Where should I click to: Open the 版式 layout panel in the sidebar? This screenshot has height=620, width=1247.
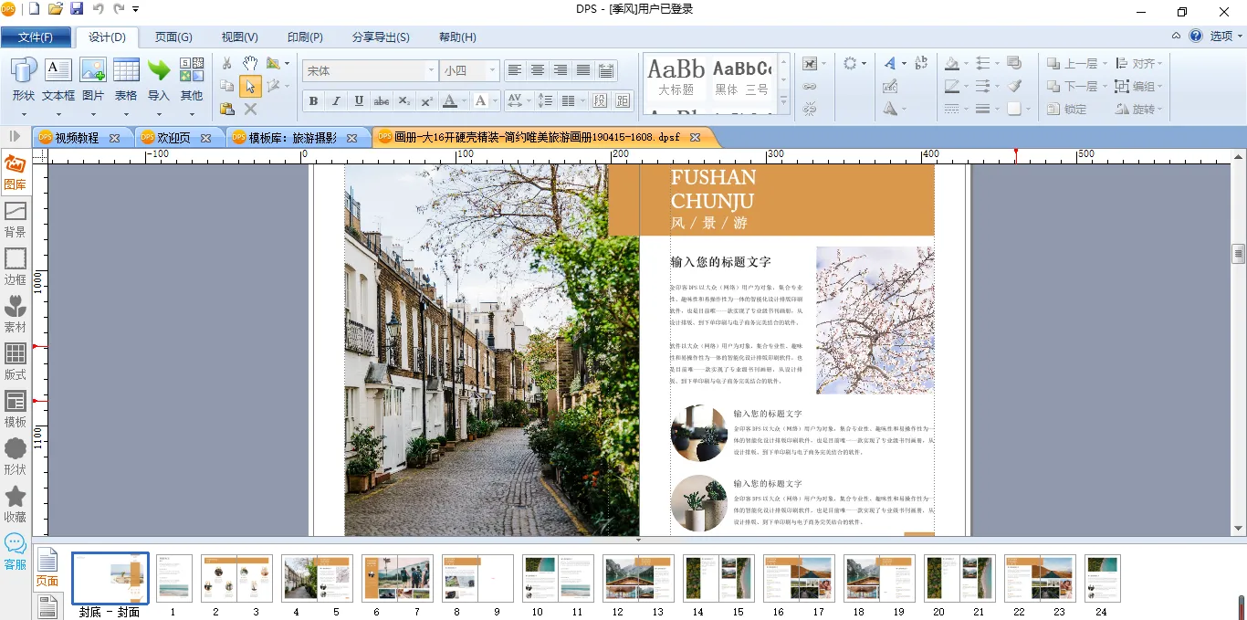16,362
